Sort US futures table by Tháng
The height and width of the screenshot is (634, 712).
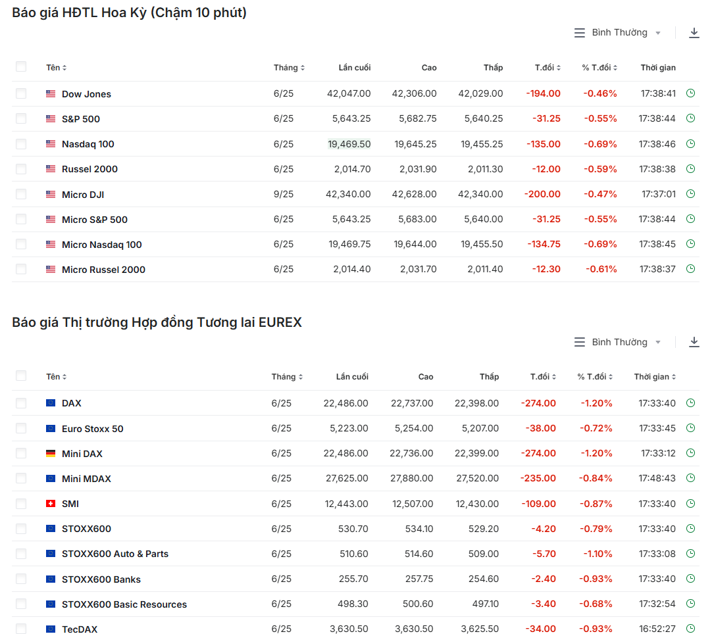coord(289,68)
